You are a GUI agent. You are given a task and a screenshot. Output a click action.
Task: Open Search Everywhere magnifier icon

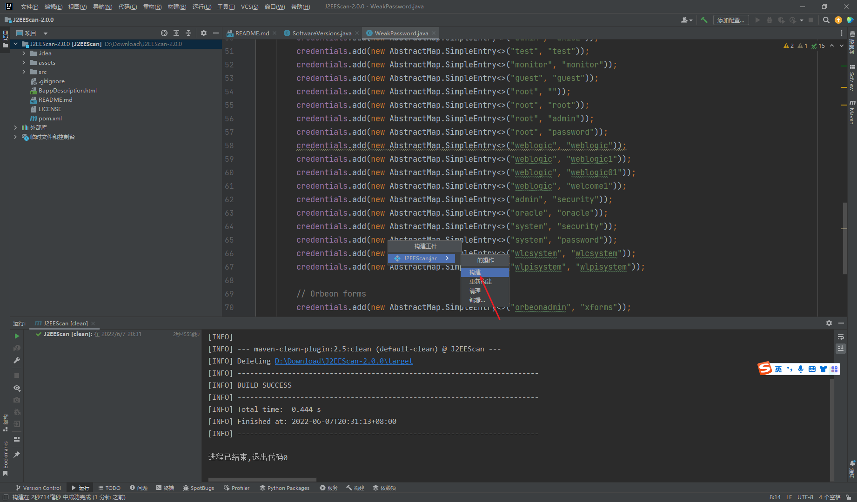[826, 20]
